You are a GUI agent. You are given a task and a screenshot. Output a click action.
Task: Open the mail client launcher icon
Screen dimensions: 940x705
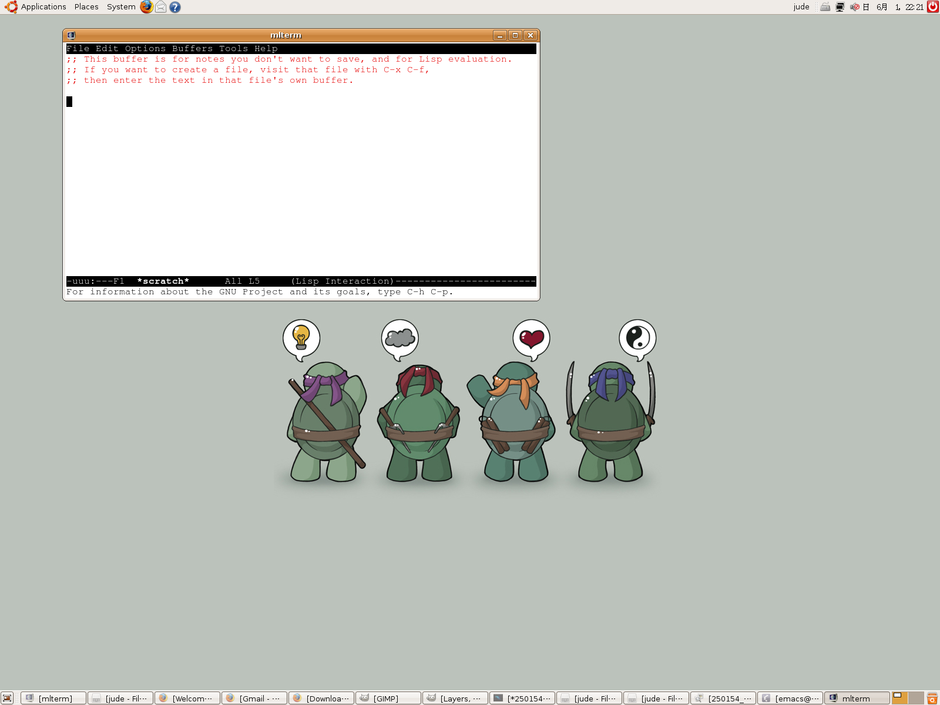click(x=160, y=7)
